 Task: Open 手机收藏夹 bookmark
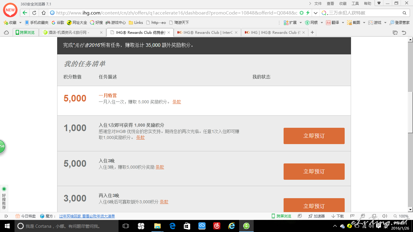(37, 23)
